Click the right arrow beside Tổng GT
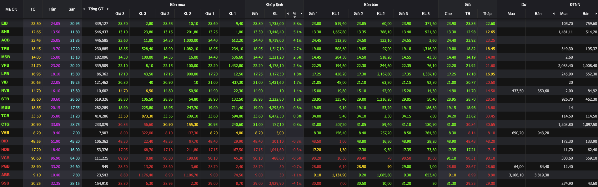The image size is (598, 187). click(x=108, y=9)
